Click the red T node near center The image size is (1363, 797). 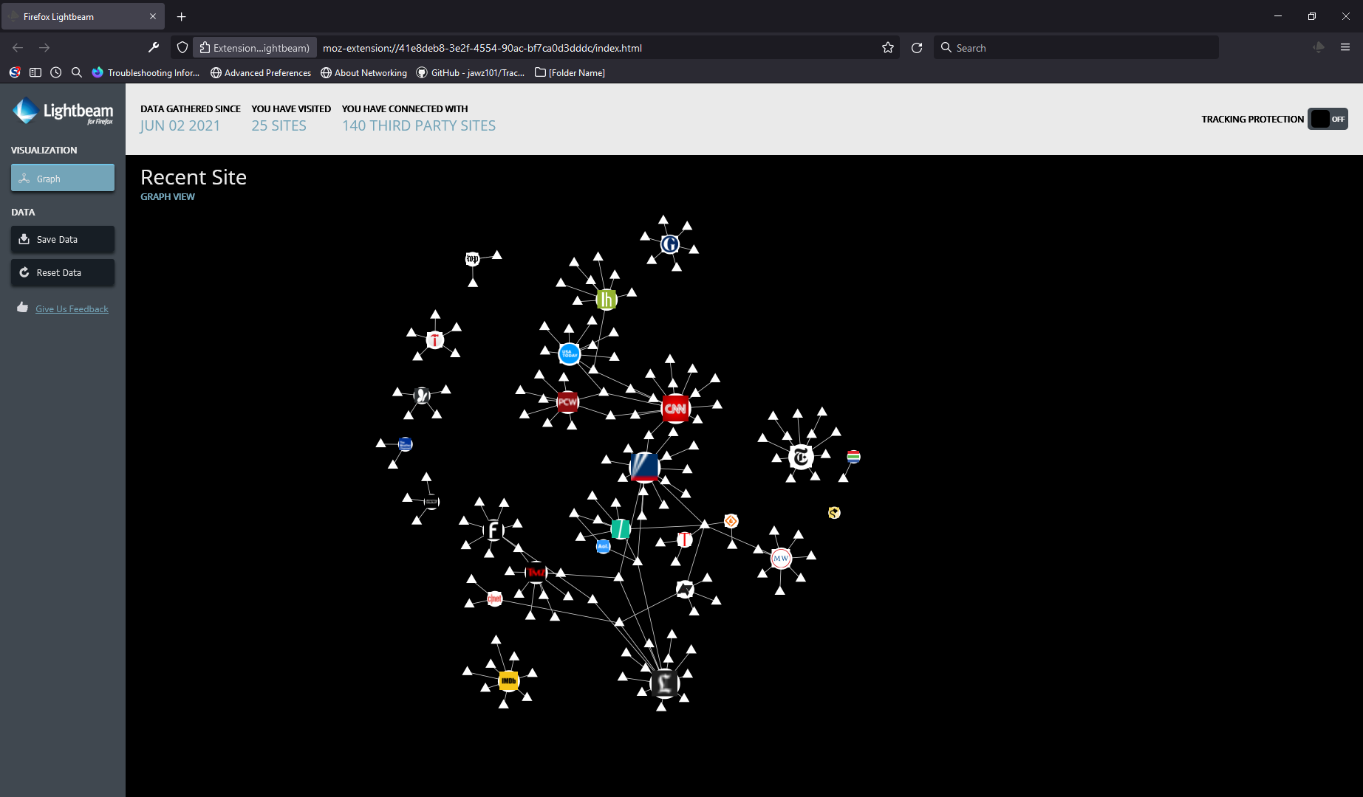tap(685, 539)
